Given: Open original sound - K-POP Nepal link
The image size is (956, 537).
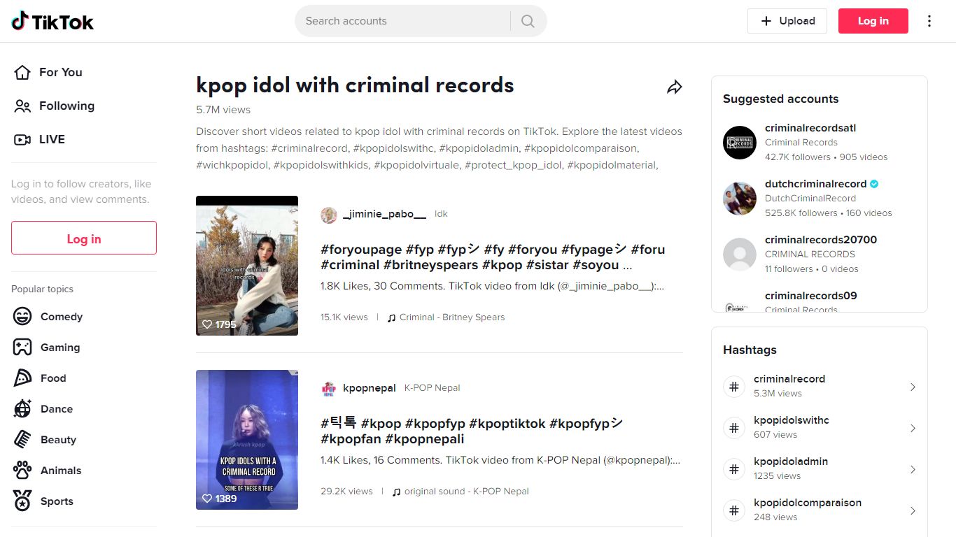Looking at the screenshot, I should [467, 491].
